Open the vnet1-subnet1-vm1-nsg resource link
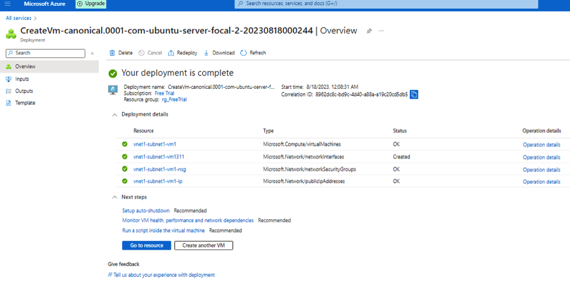570x283 pixels. pyautogui.click(x=160, y=170)
